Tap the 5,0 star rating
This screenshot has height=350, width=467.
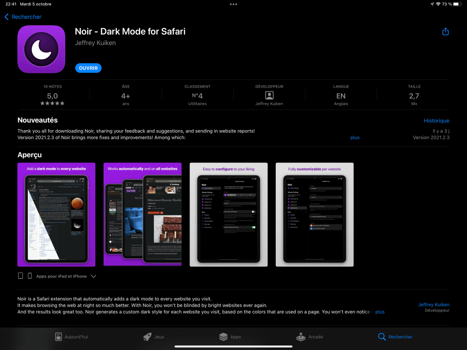52,96
